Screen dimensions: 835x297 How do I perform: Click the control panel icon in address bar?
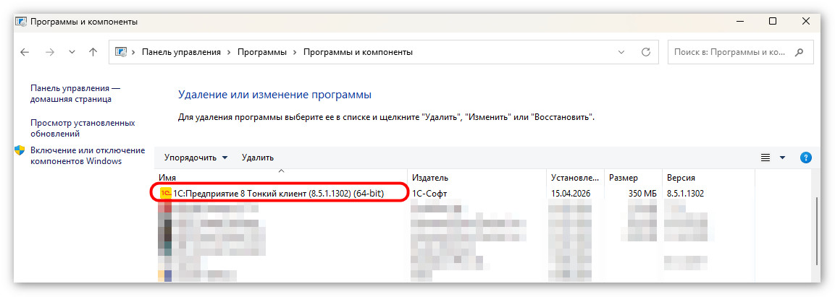tap(121, 52)
